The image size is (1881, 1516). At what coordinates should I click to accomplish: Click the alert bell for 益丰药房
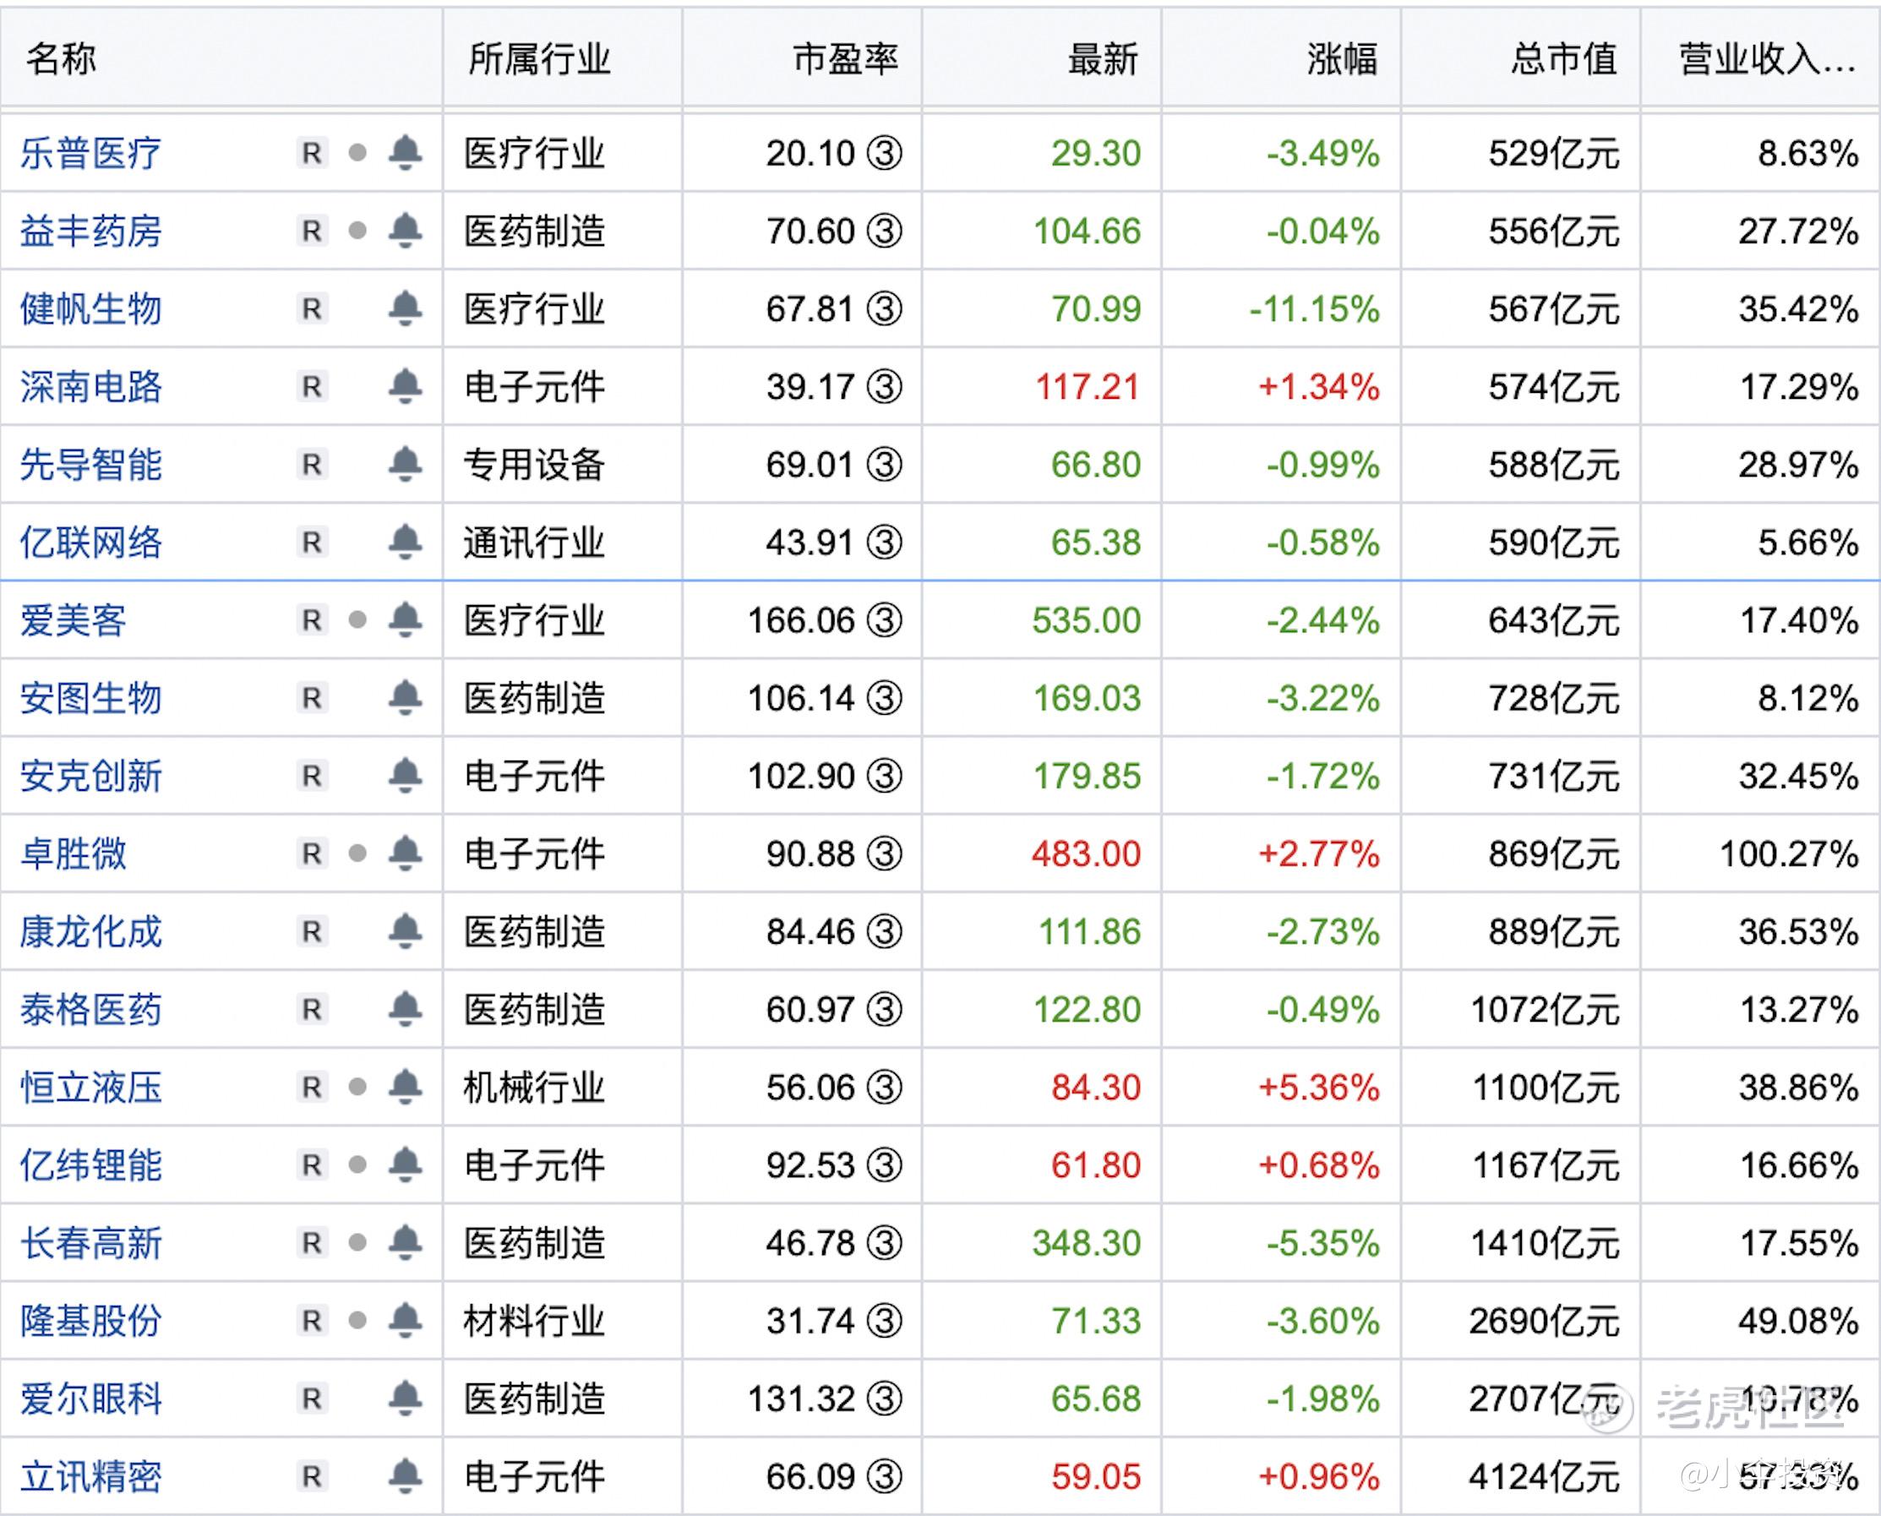coord(406,231)
